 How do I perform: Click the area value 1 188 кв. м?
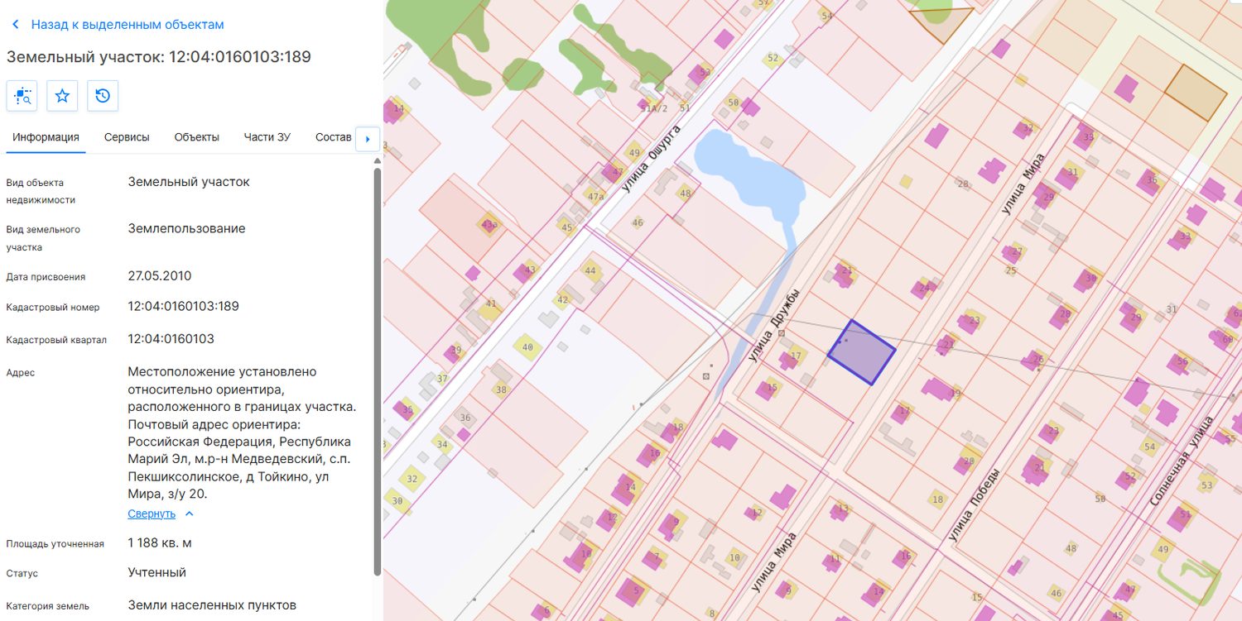coord(160,543)
